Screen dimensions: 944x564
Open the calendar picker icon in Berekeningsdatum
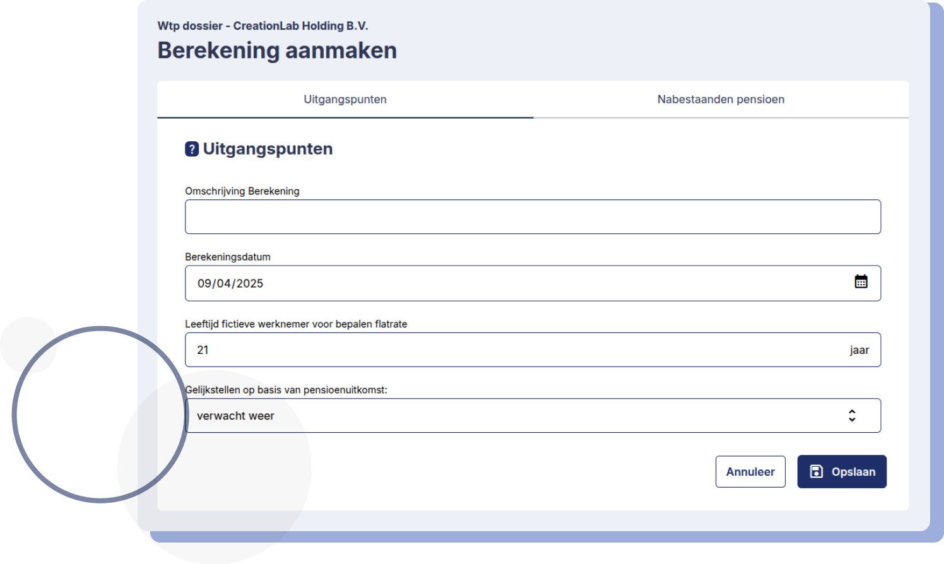[x=861, y=282]
